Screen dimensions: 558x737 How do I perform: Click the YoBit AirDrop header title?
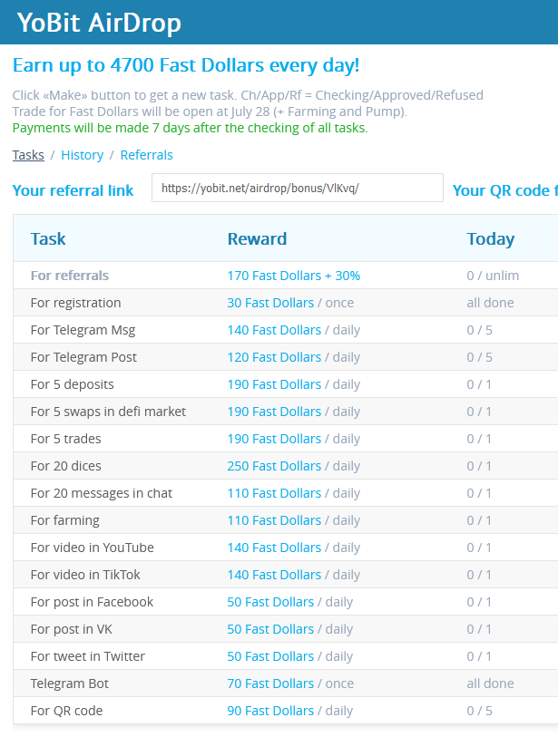coord(99,23)
